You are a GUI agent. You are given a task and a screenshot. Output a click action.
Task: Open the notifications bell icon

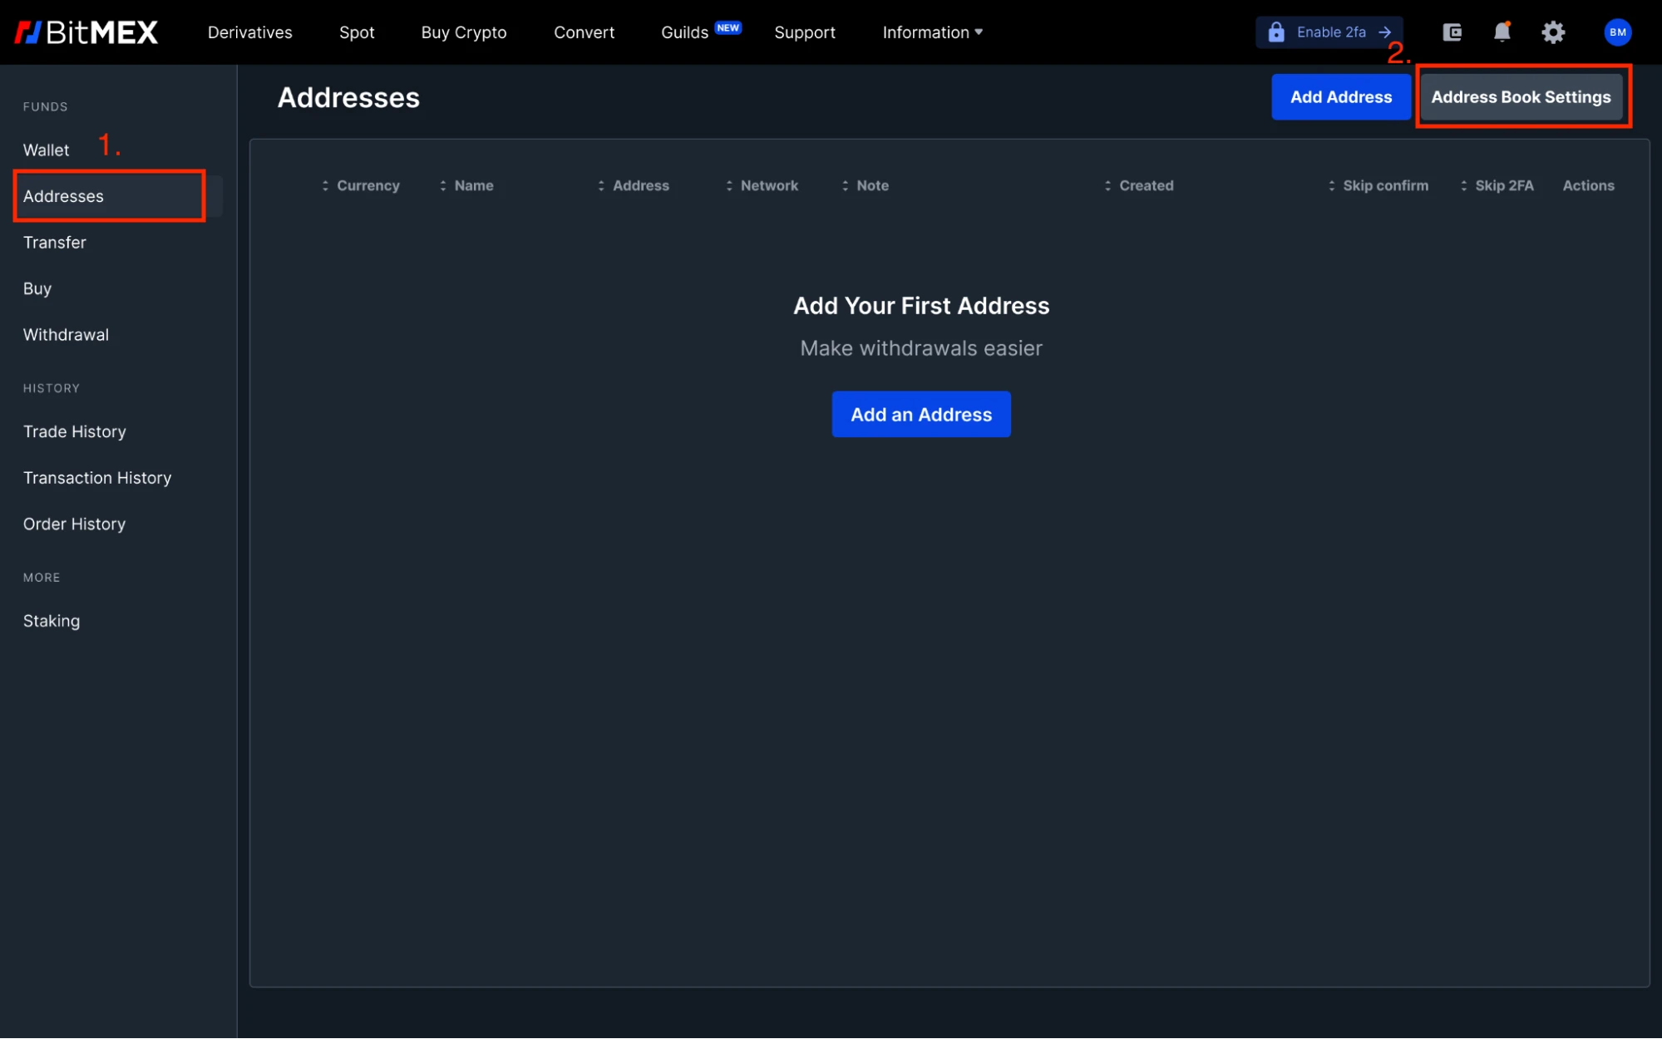click(x=1502, y=32)
